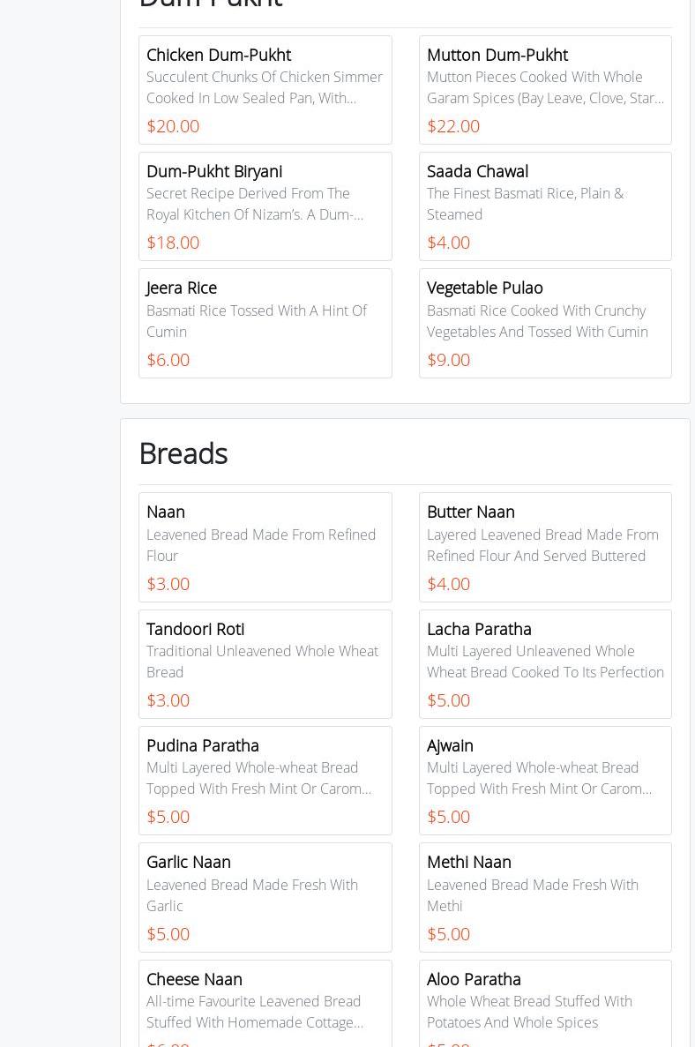Screen dimensions: 695x1047
Task: Select the Ajwain bread item
Action: (x=545, y=780)
